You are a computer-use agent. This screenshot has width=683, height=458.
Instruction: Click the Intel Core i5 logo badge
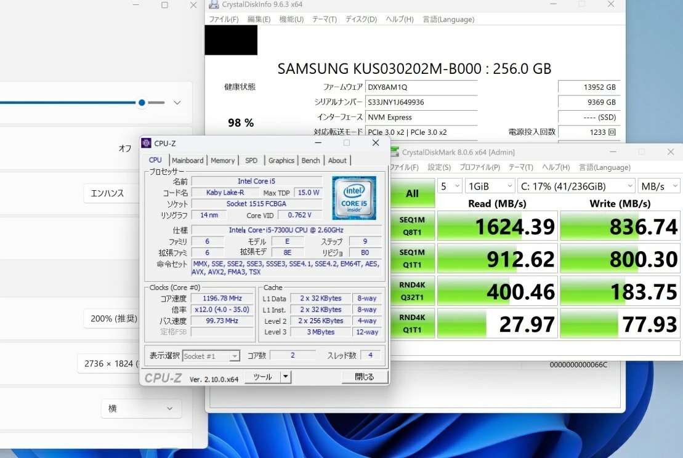(354, 198)
